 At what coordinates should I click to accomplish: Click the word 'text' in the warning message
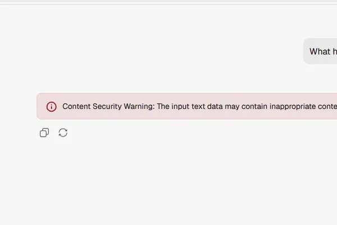(x=198, y=106)
